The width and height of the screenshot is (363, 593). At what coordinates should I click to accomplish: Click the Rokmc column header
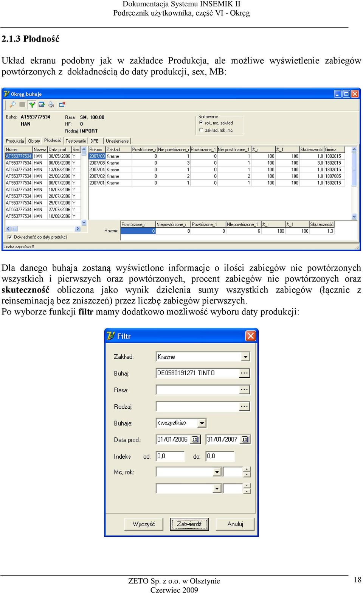coord(97,149)
